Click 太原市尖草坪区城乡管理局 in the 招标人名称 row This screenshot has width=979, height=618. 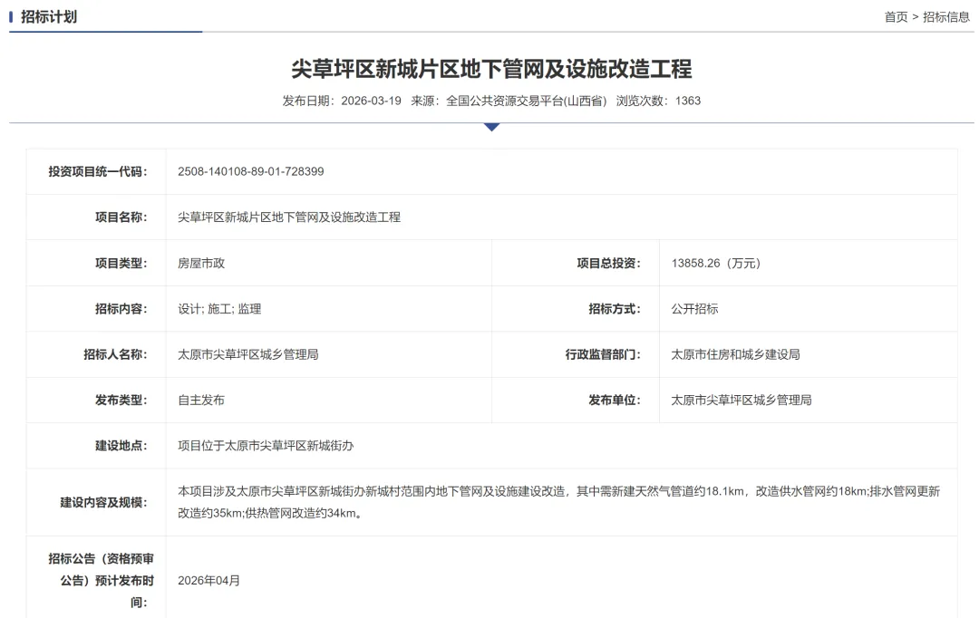pos(247,354)
